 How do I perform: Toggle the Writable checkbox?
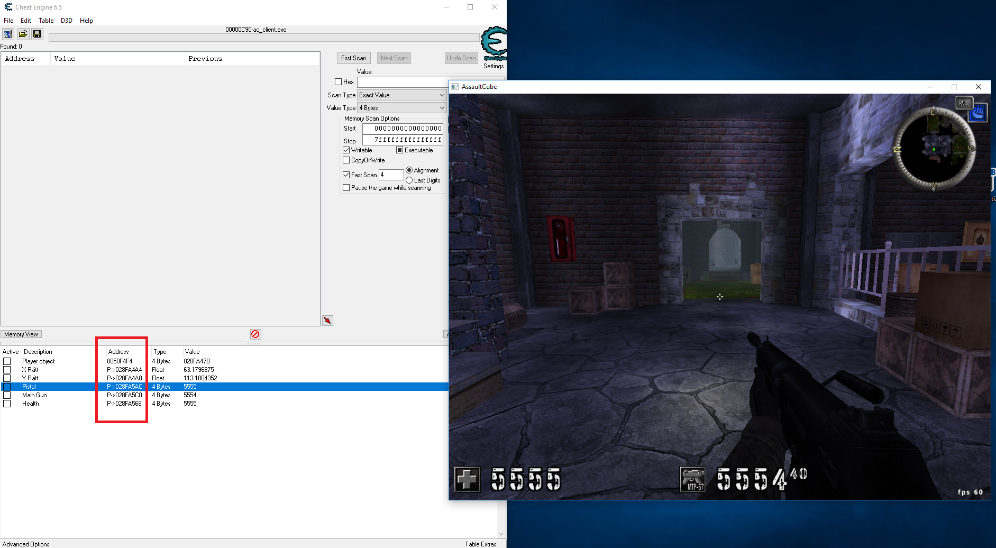(346, 150)
